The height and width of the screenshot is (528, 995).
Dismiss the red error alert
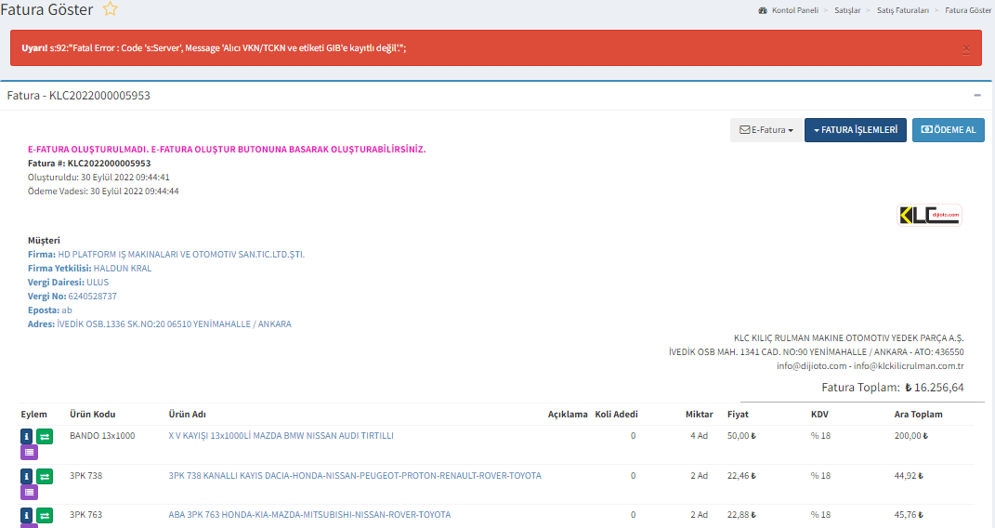[x=966, y=48]
